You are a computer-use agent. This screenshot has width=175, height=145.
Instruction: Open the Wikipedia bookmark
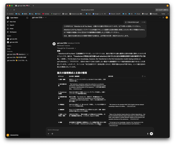coord(154,14)
